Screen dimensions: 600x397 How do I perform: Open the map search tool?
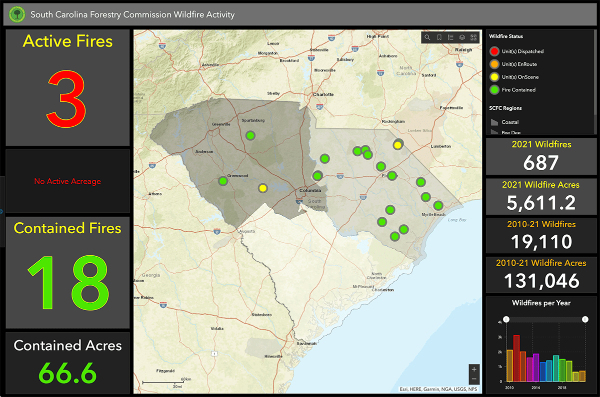pos(427,37)
